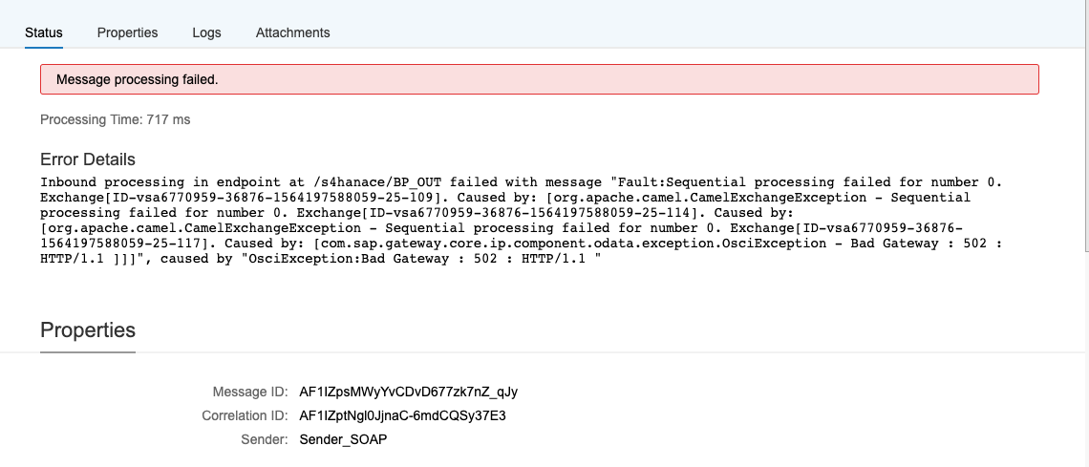Open the Logs tab
This screenshot has height=467, width=1089.
point(207,32)
